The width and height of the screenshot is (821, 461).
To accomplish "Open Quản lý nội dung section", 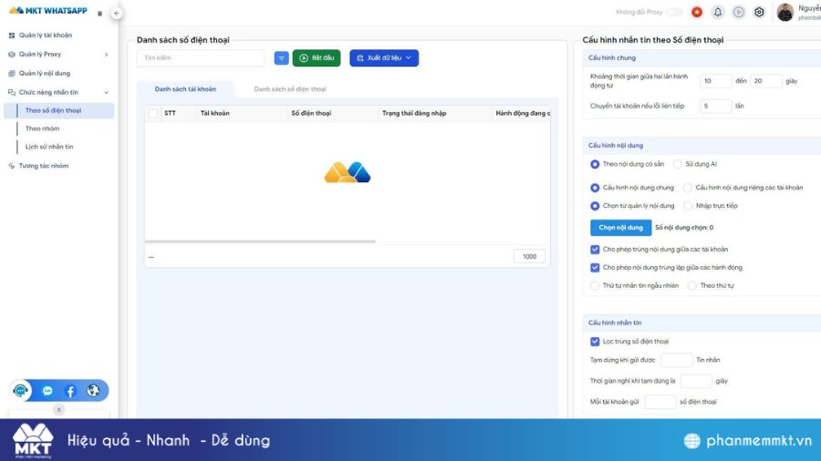I will coord(45,73).
